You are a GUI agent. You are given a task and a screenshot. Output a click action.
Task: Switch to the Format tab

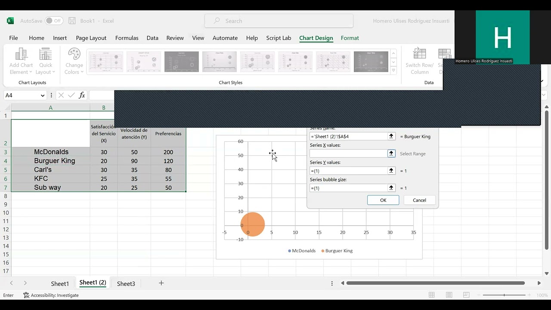click(x=350, y=38)
